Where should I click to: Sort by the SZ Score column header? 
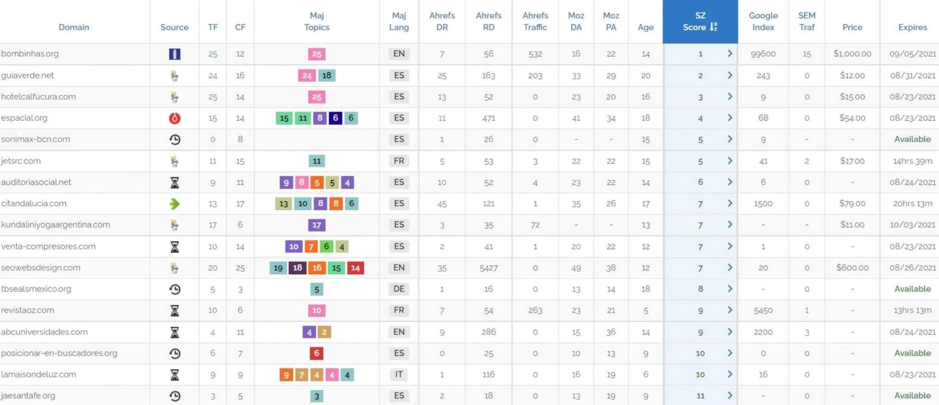click(x=700, y=22)
